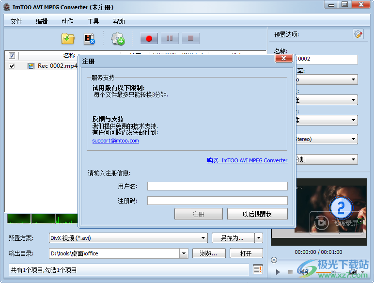The width and height of the screenshot is (374, 283).
Task: Expand the 预置方案 DivX dropdown
Action: pyautogui.click(x=203, y=238)
